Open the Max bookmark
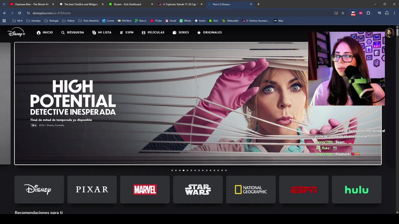 (x=279, y=21)
